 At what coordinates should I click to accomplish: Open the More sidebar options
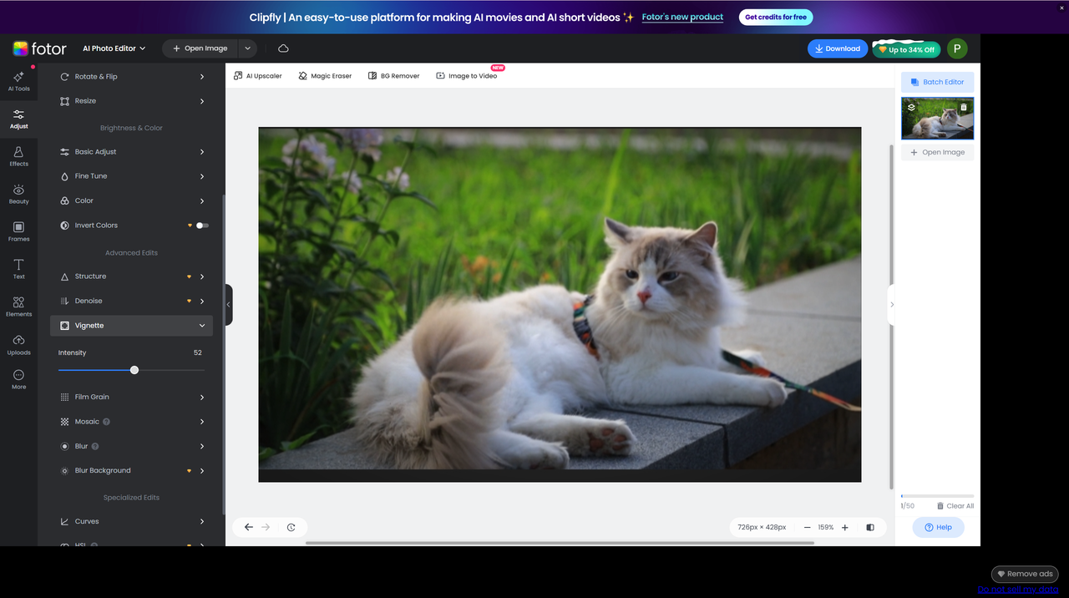tap(18, 379)
